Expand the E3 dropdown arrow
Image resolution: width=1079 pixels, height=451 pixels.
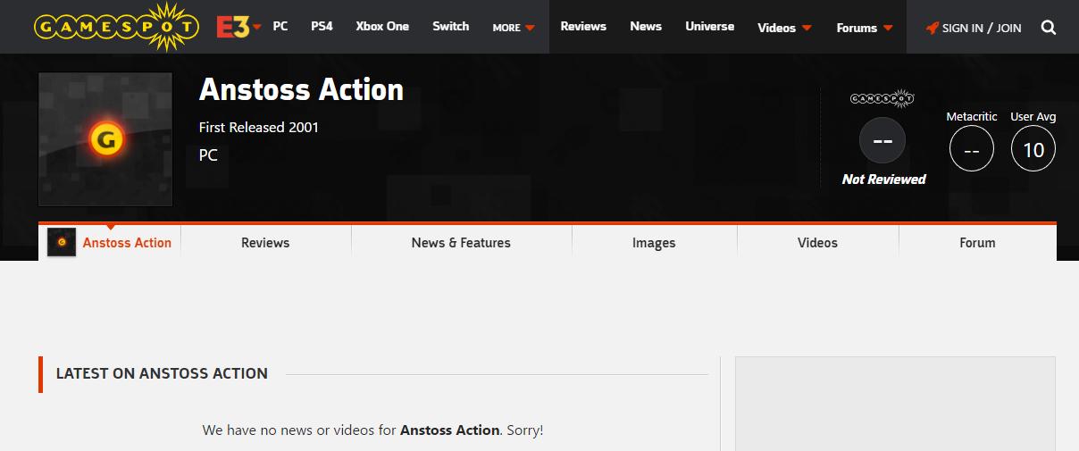click(257, 27)
